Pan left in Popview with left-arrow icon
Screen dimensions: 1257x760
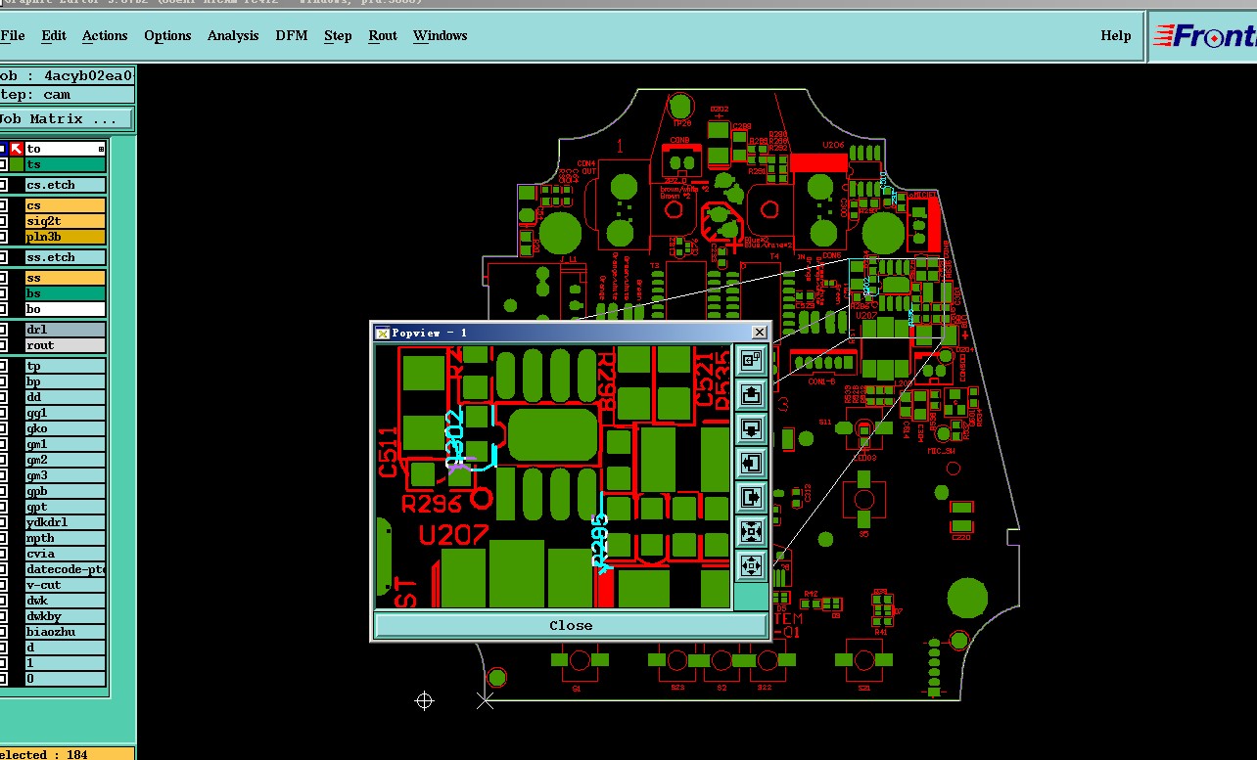(751, 463)
